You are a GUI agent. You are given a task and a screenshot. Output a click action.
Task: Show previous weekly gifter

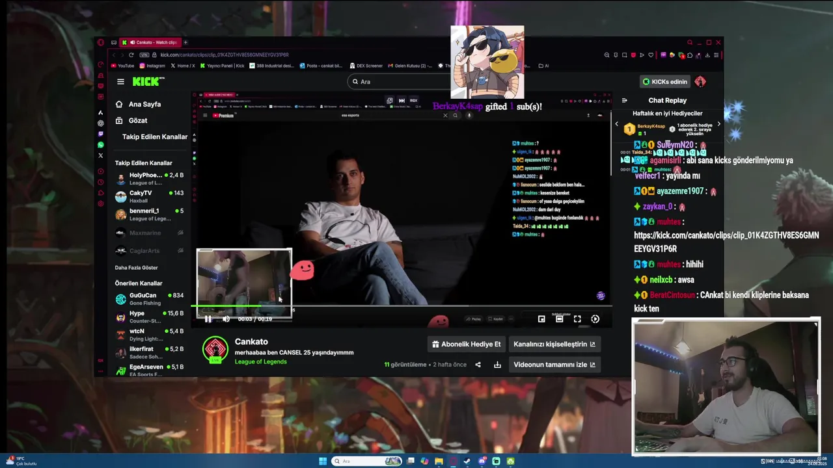[617, 123]
